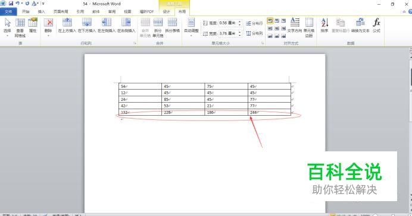Insert column to the left (在左侧插入)
The width and height of the screenshot is (412, 216).
click(107, 26)
